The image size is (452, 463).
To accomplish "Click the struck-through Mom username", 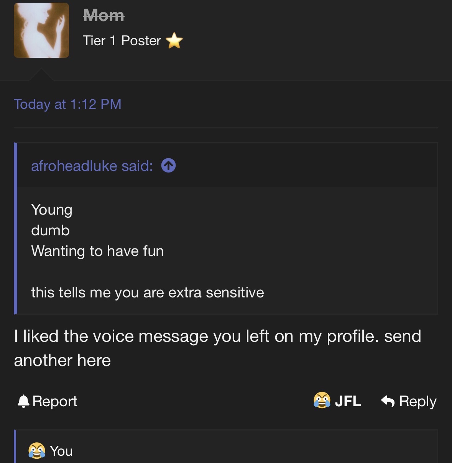I will pos(104,15).
